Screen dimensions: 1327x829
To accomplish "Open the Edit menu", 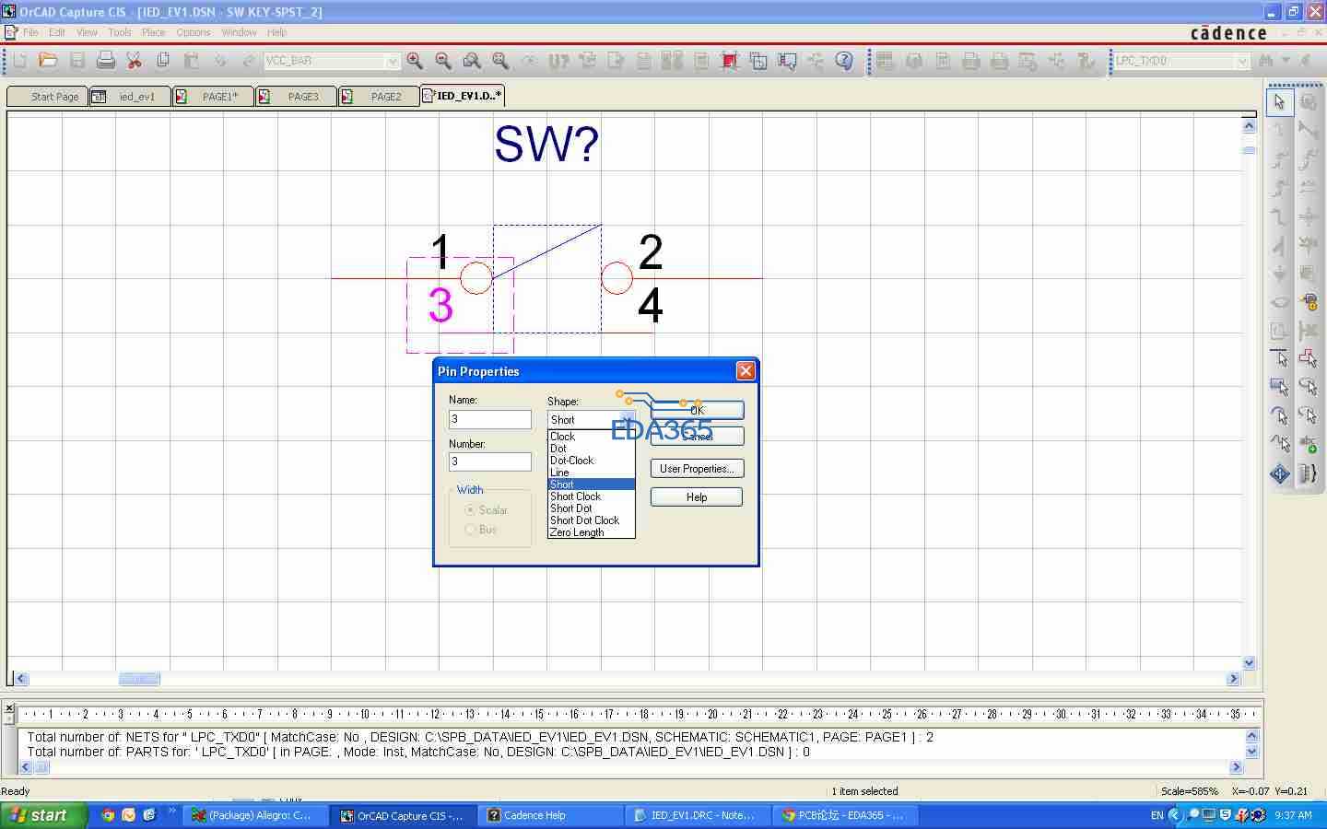I will click(x=57, y=32).
